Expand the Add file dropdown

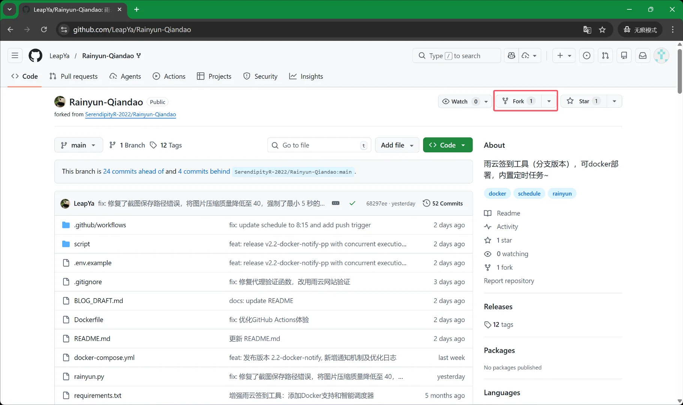click(x=397, y=145)
